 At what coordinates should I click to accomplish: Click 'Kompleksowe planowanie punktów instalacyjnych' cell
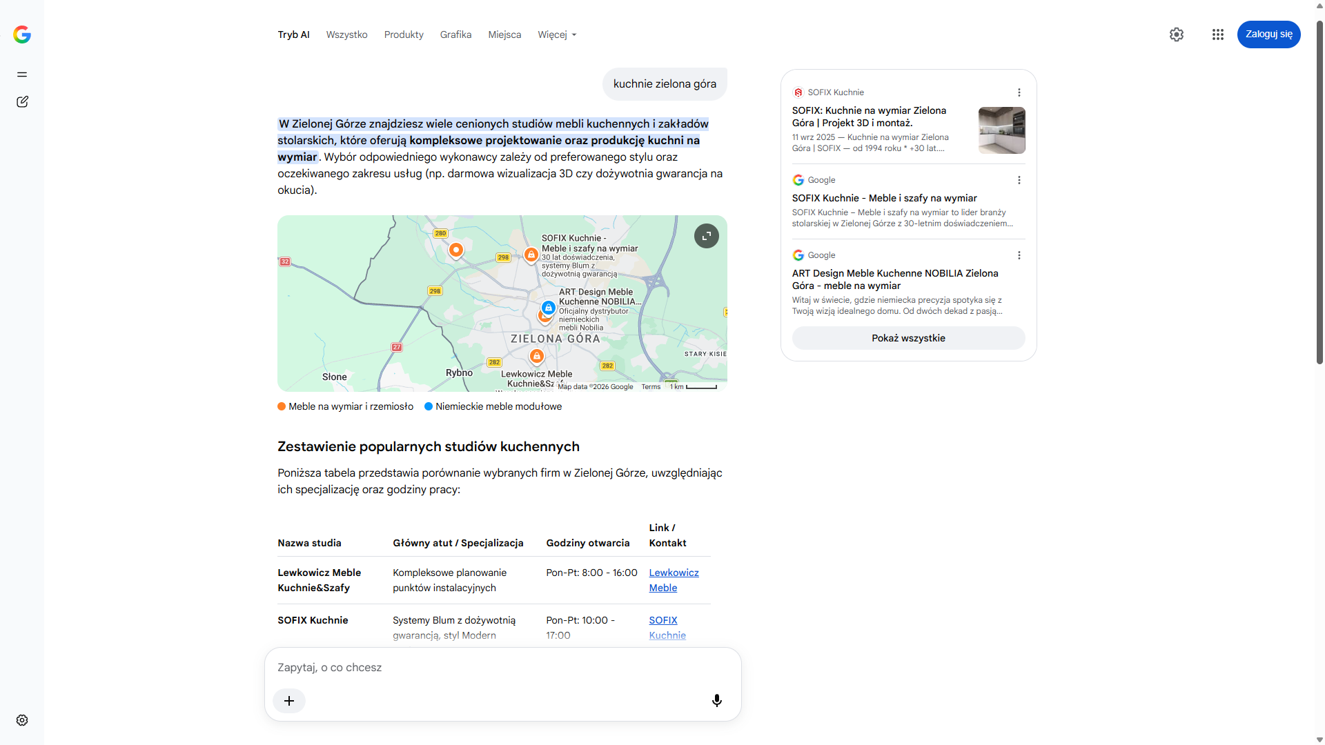(x=450, y=580)
